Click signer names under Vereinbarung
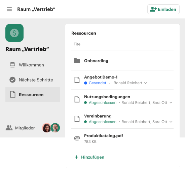 click(x=144, y=122)
